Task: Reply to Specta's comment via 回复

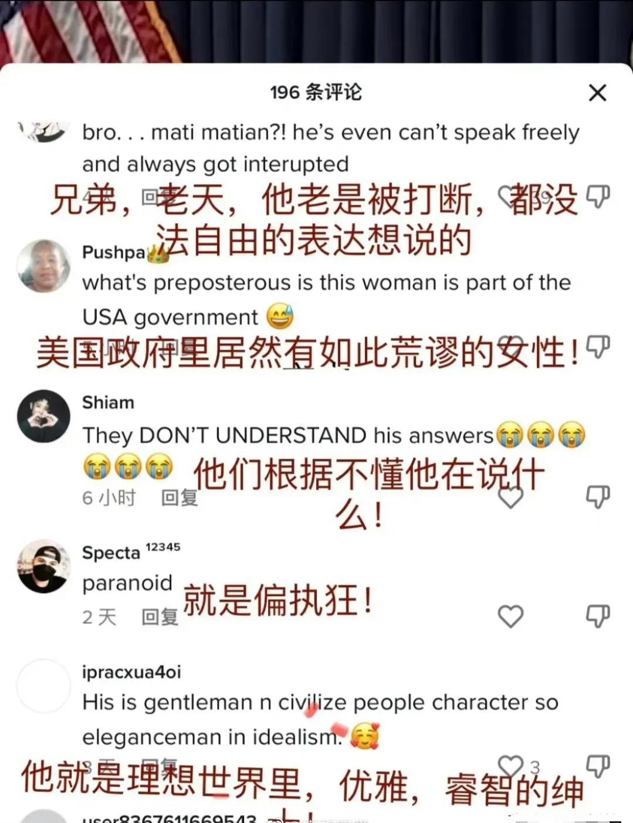Action: [160, 617]
